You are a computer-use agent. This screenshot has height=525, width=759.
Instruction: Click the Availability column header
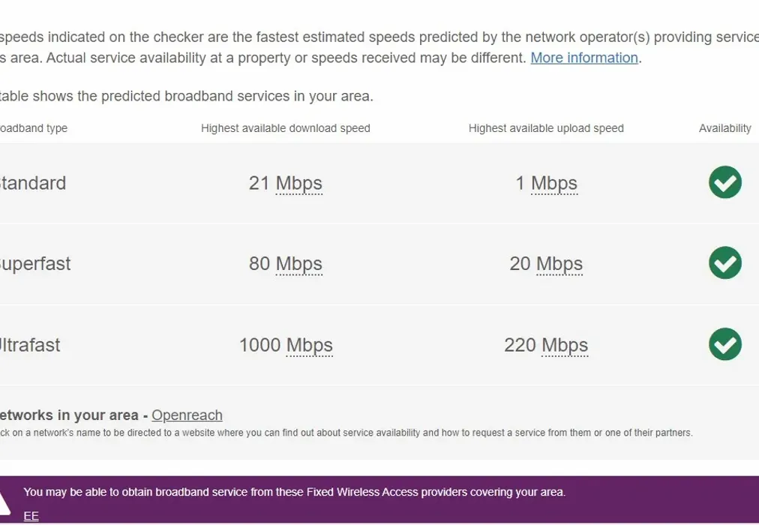[724, 128]
